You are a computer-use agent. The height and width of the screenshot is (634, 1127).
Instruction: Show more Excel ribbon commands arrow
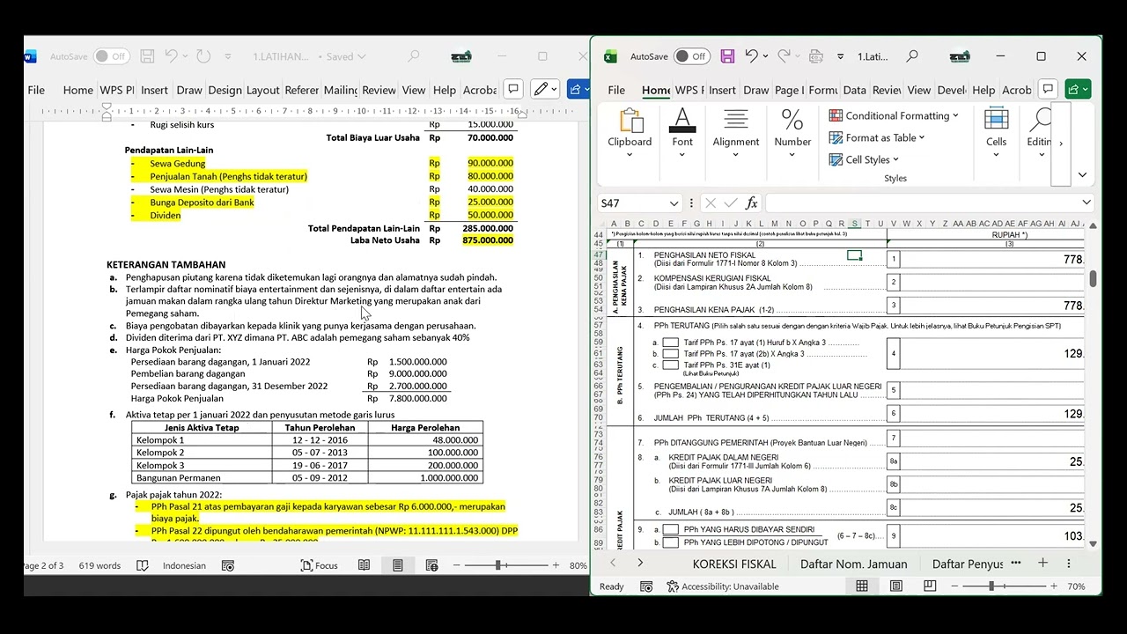click(x=1061, y=144)
